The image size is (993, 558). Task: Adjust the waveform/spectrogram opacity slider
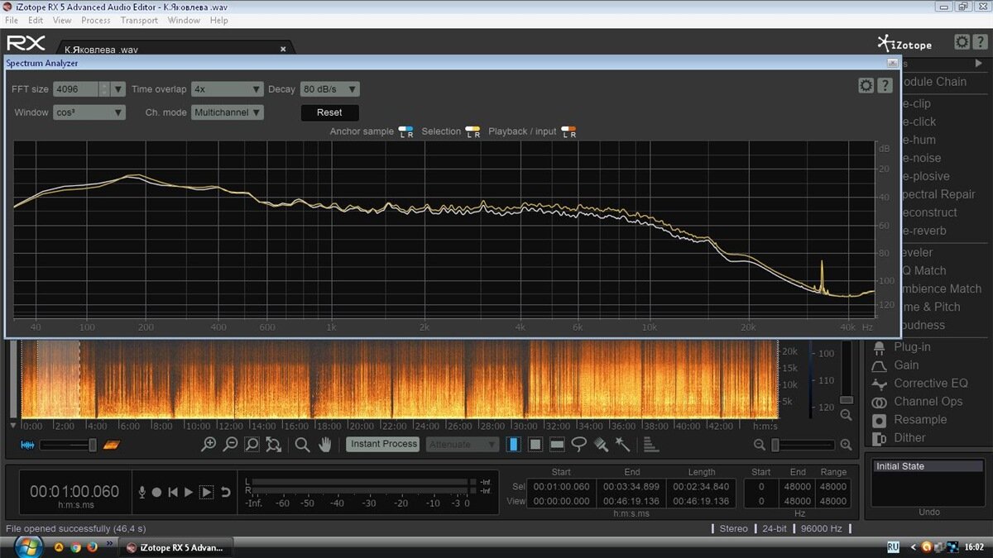69,445
